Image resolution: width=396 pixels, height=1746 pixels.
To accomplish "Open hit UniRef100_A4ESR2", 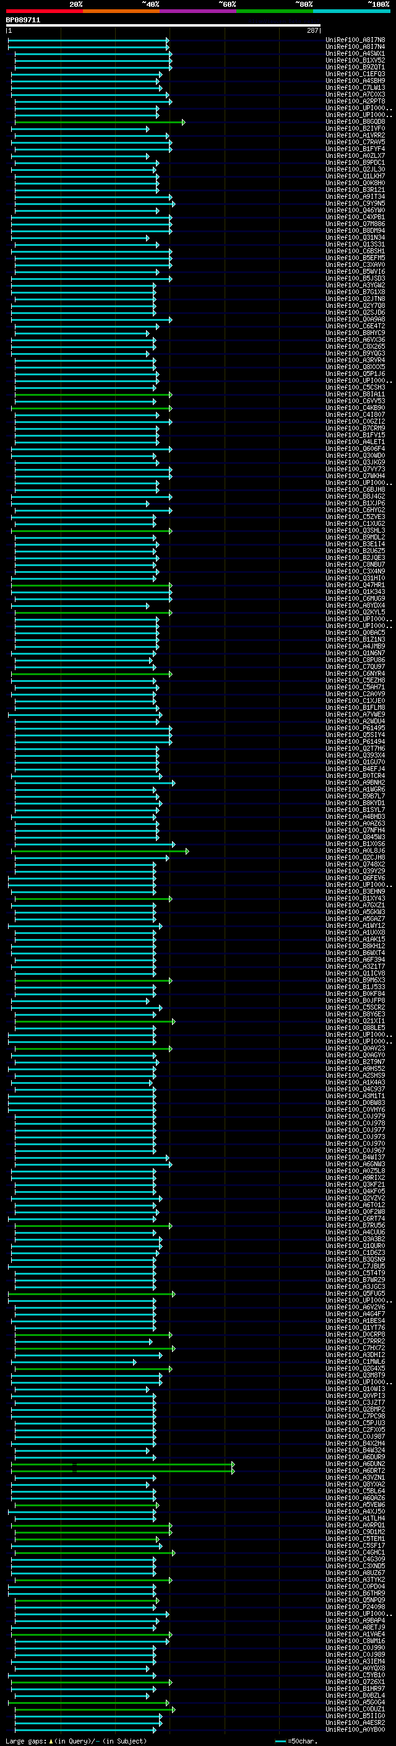I will (x=355, y=1723).
